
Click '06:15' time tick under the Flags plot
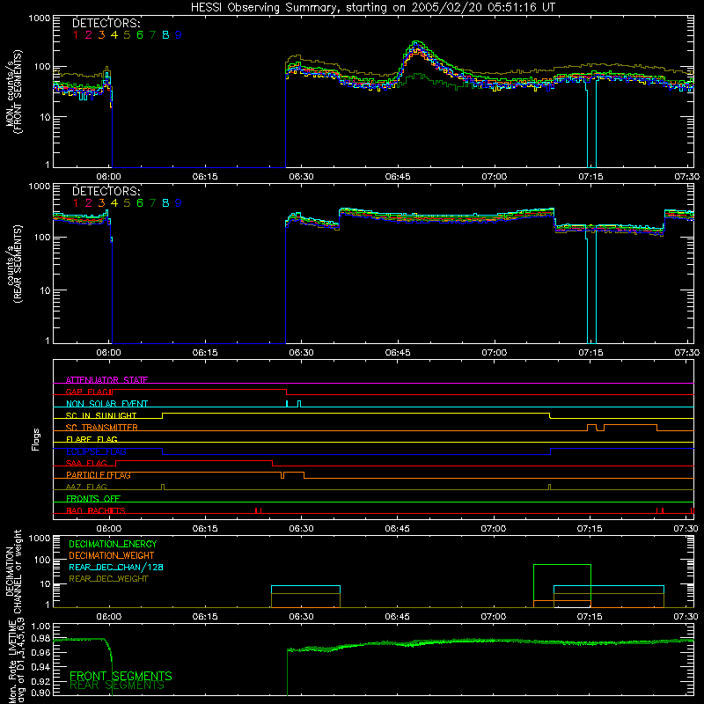coord(205,529)
